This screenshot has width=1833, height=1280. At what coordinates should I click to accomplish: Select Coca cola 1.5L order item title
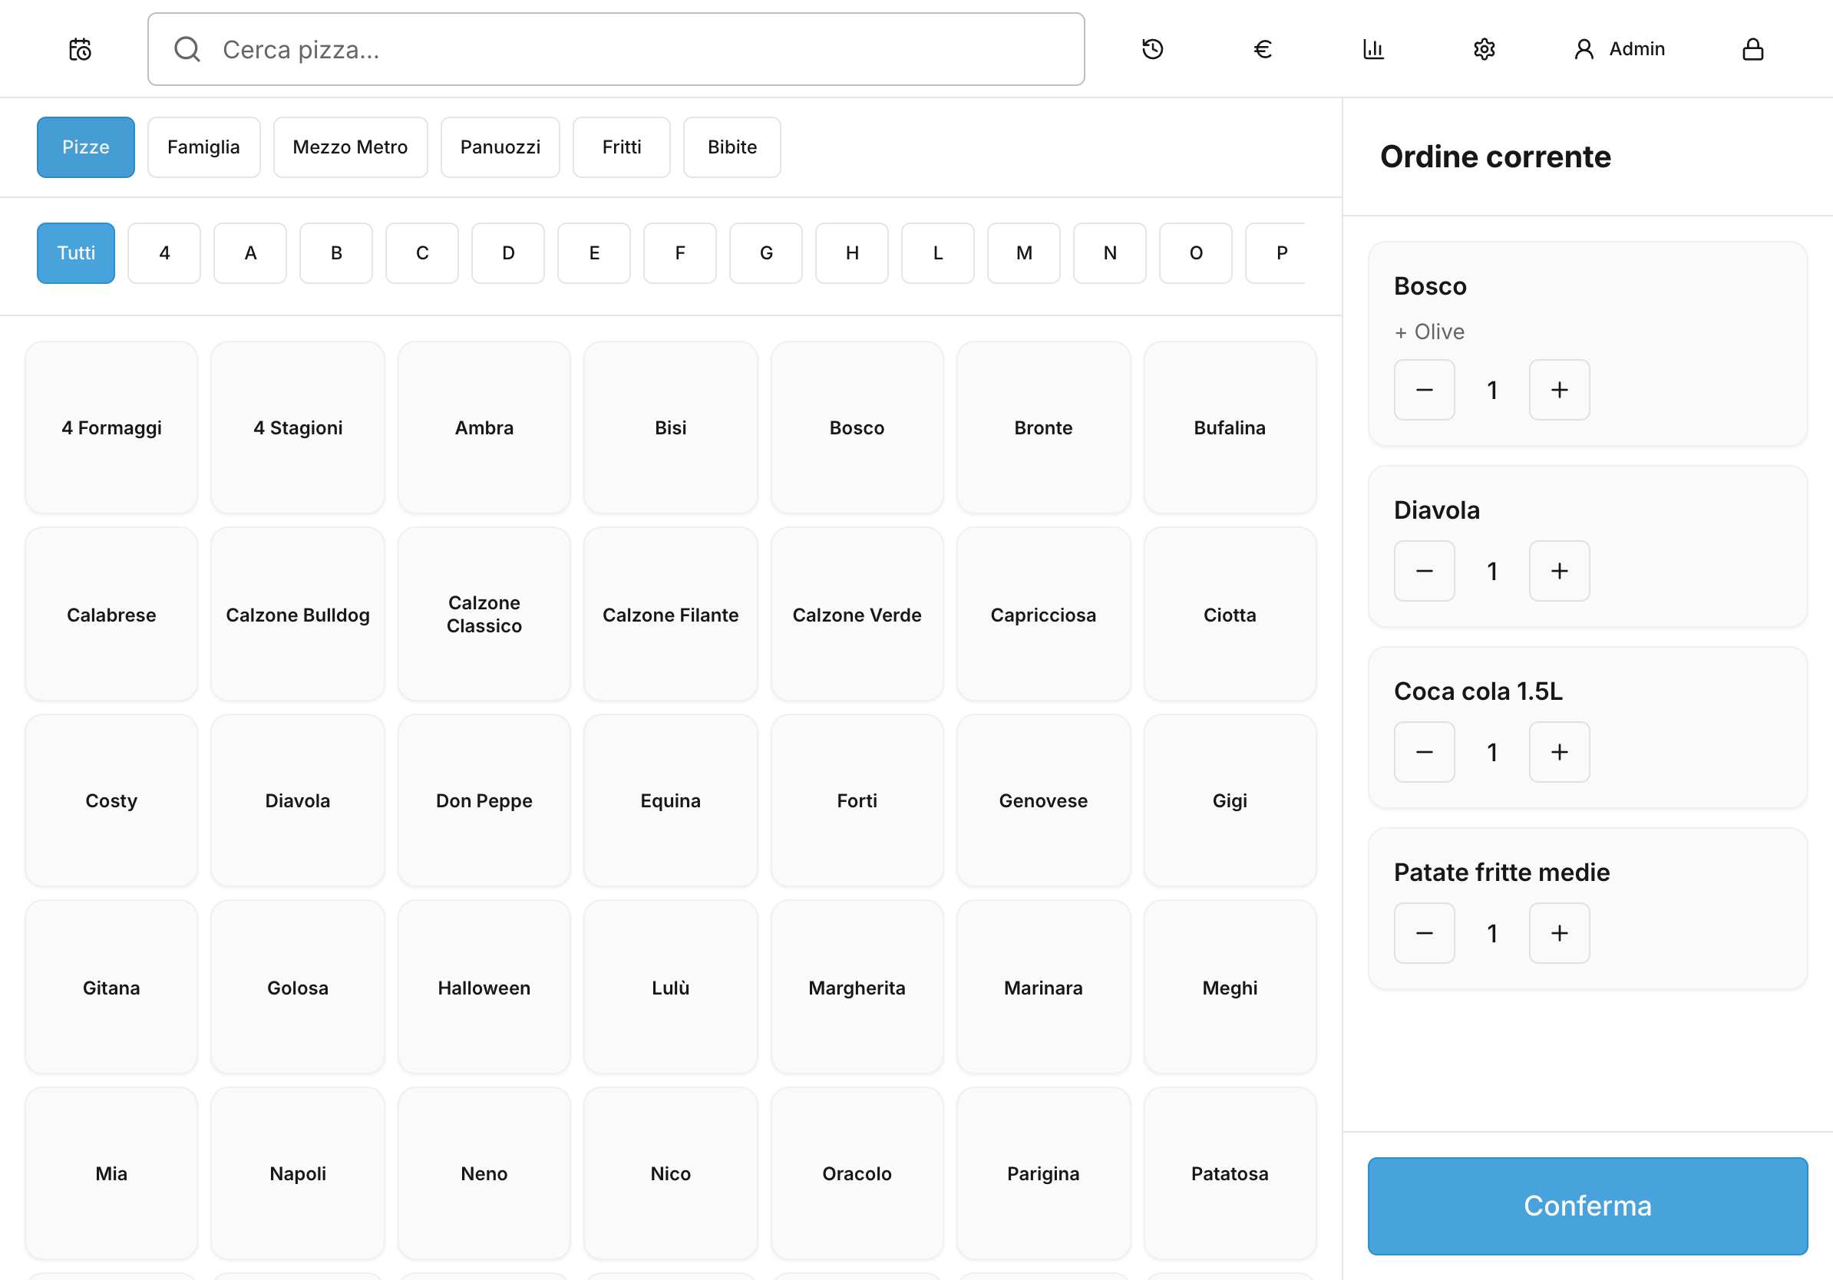pyautogui.click(x=1478, y=691)
